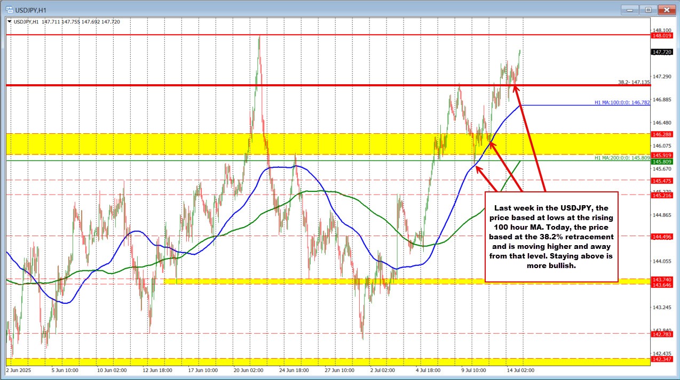Select the 38.2% retracement line at 147.135
Image resolution: width=680 pixels, height=380 pixels.
point(320,84)
